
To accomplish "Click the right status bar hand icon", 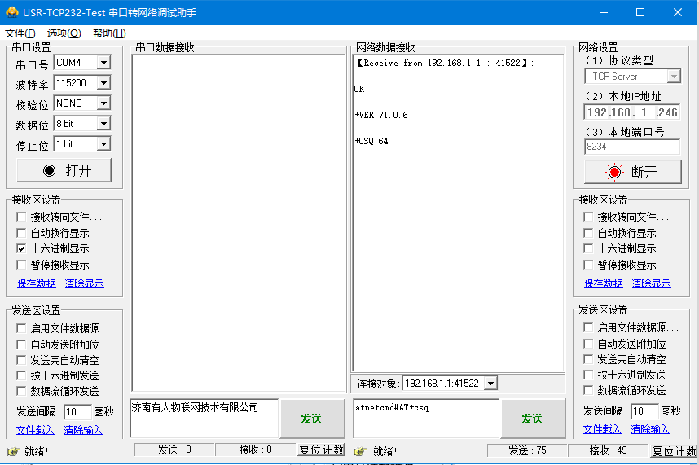I will tap(359, 451).
